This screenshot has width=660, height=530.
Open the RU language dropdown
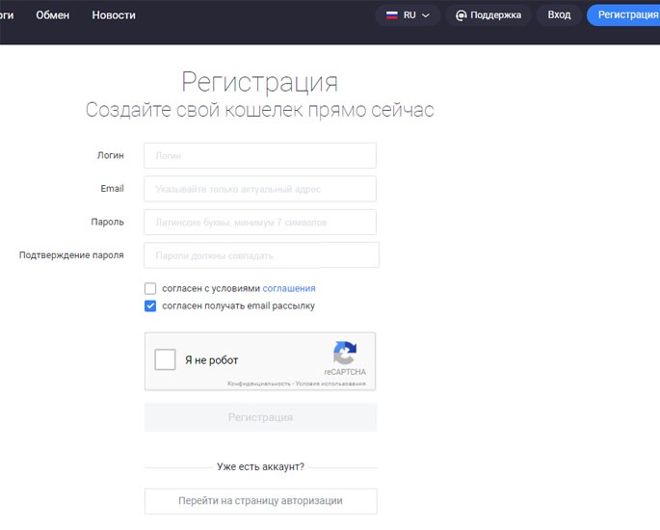coord(408,15)
